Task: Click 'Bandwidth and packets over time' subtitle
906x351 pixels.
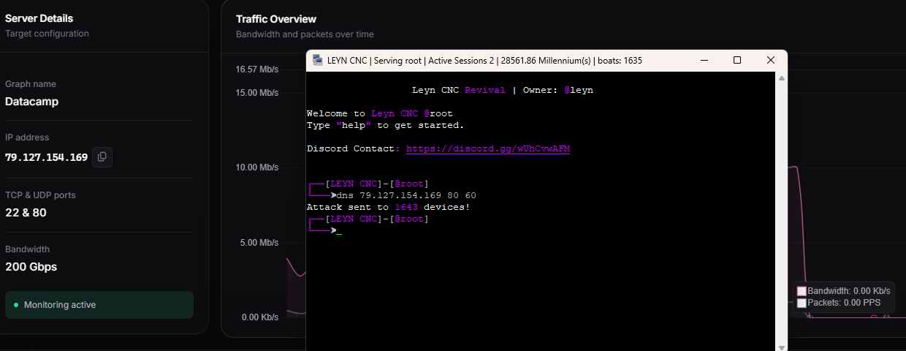Action: point(305,34)
